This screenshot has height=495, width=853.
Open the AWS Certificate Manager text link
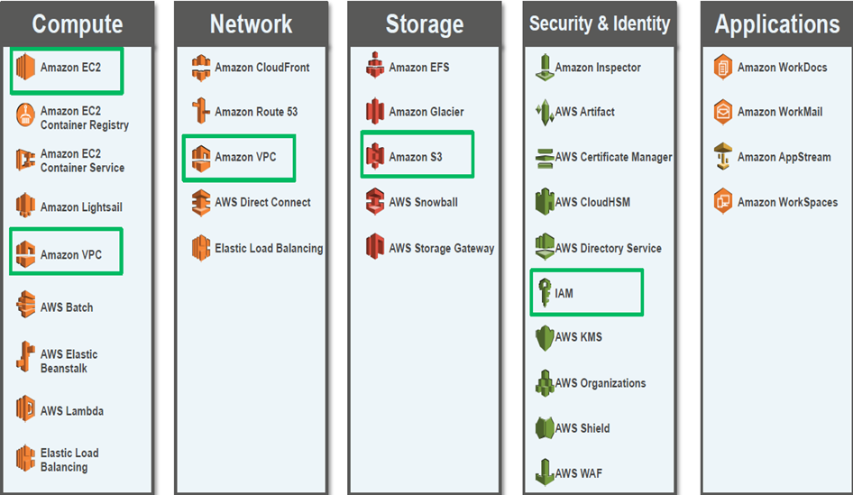(x=613, y=157)
